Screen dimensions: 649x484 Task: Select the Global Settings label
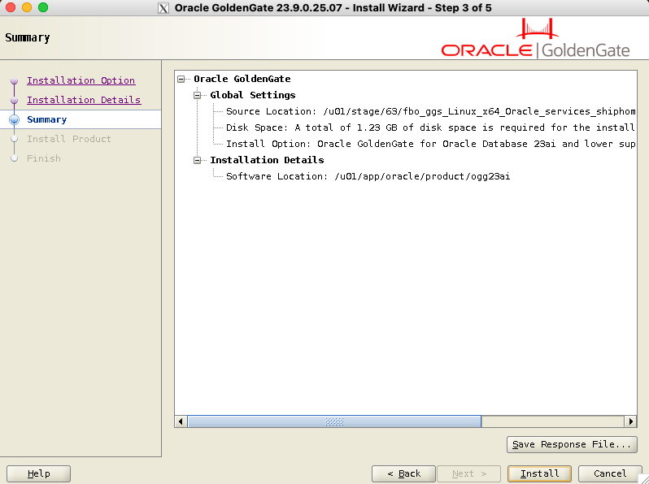[x=252, y=95]
